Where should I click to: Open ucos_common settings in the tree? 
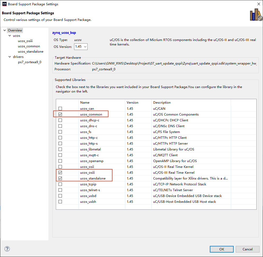(29, 46)
